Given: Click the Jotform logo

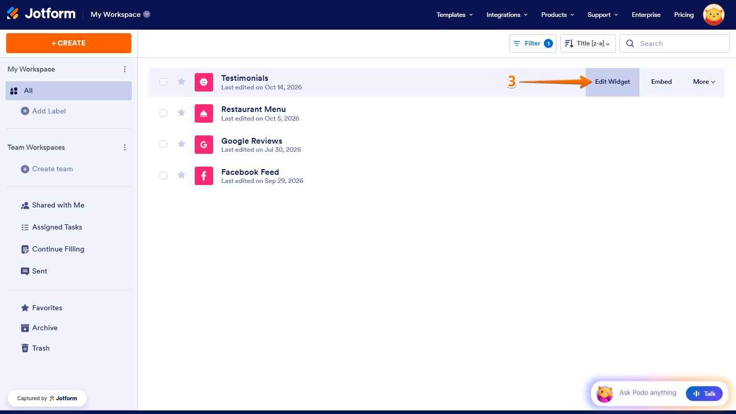Looking at the screenshot, I should [x=41, y=14].
